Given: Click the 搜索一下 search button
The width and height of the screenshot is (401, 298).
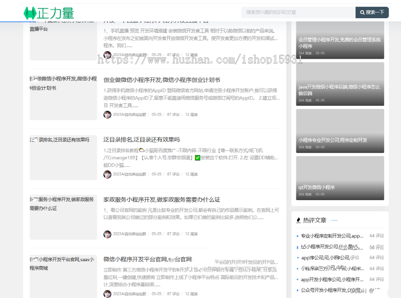Looking at the screenshot, I should pyautogui.click(x=372, y=12).
